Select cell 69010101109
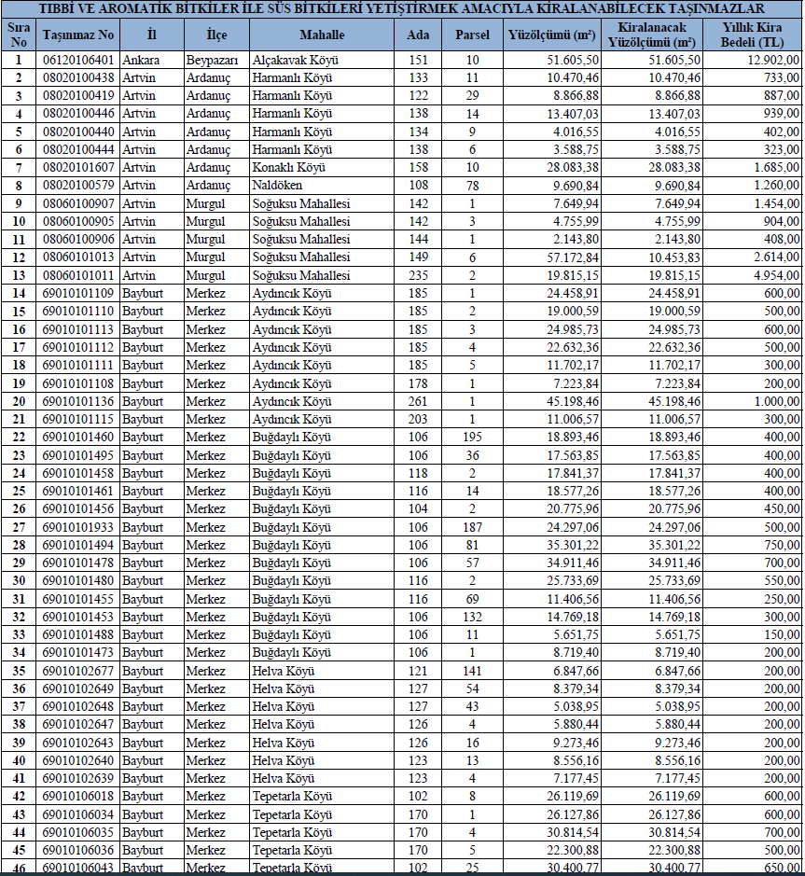Viewport: 805px width, 876px height. (x=78, y=293)
